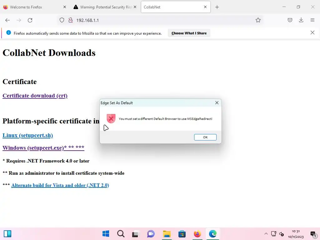Open File Explorer from the taskbar

[167, 234]
